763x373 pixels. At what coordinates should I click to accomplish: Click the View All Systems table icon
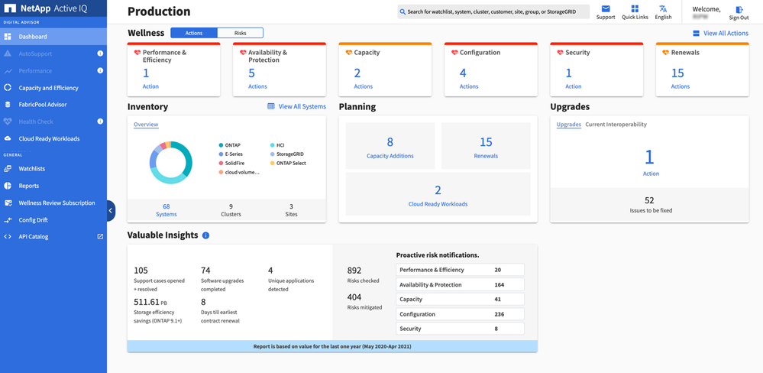coord(271,106)
